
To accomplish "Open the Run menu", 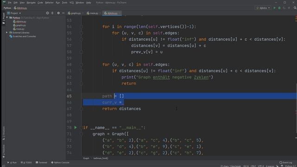I will (58, 3).
